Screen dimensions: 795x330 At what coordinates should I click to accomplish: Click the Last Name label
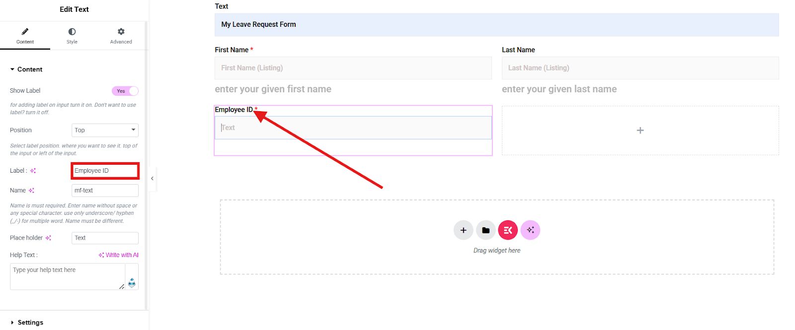click(518, 50)
